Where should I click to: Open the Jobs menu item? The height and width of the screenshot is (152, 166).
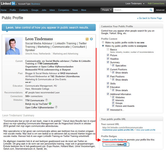(x=44, y=10)
